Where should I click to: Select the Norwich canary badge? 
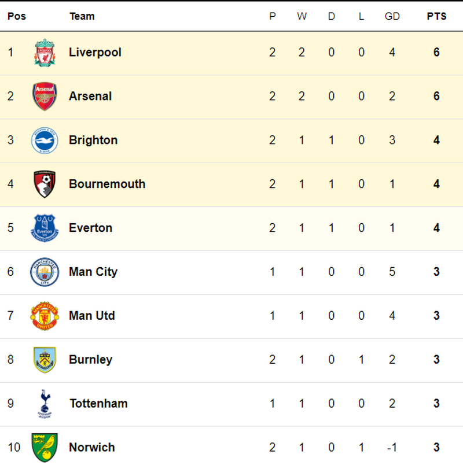click(45, 447)
